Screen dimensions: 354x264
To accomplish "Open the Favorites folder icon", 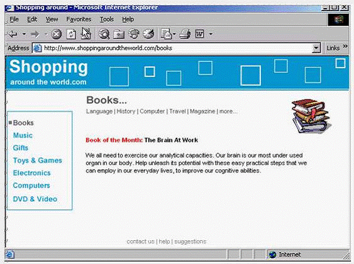I will tap(119, 34).
